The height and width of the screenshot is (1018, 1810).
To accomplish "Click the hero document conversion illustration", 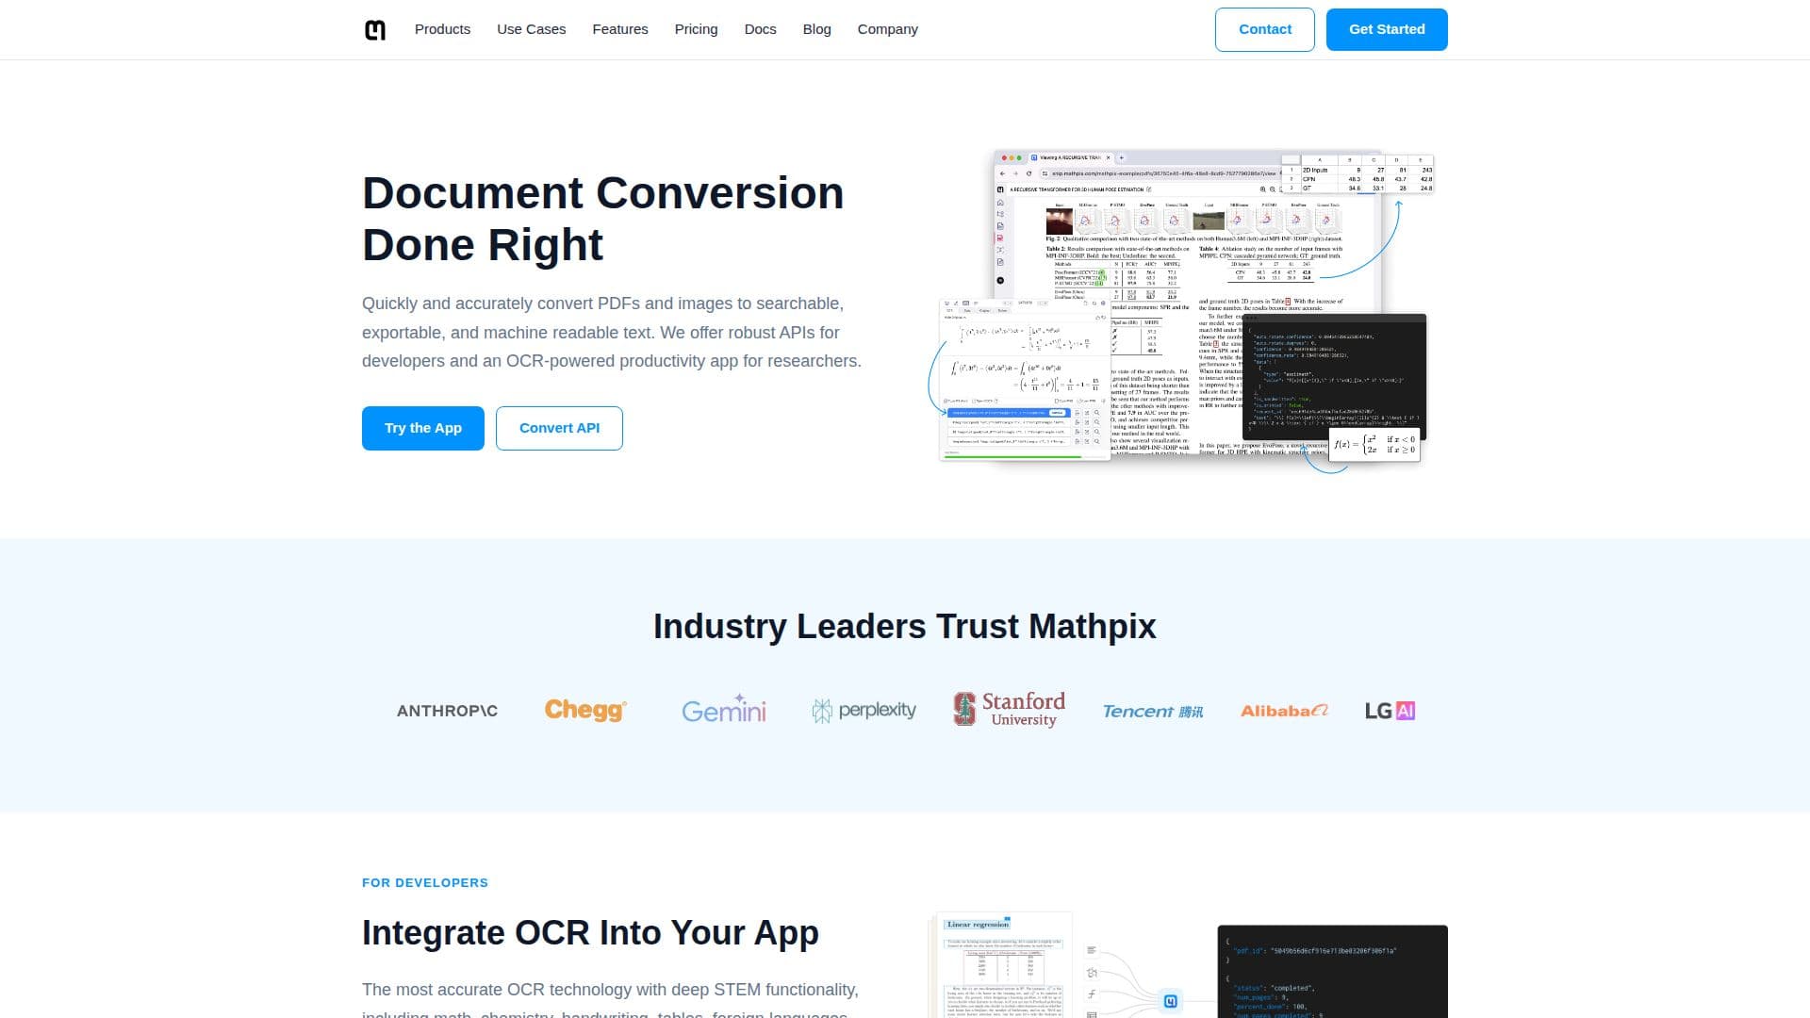I will coord(1181,311).
